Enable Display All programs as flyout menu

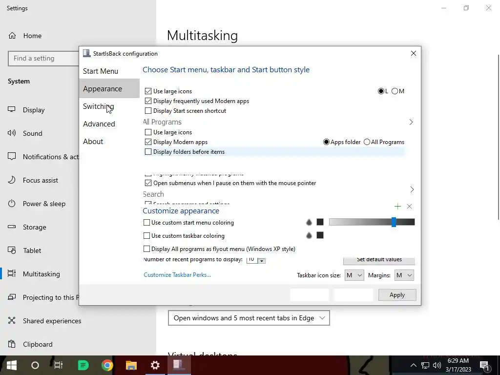point(146,249)
